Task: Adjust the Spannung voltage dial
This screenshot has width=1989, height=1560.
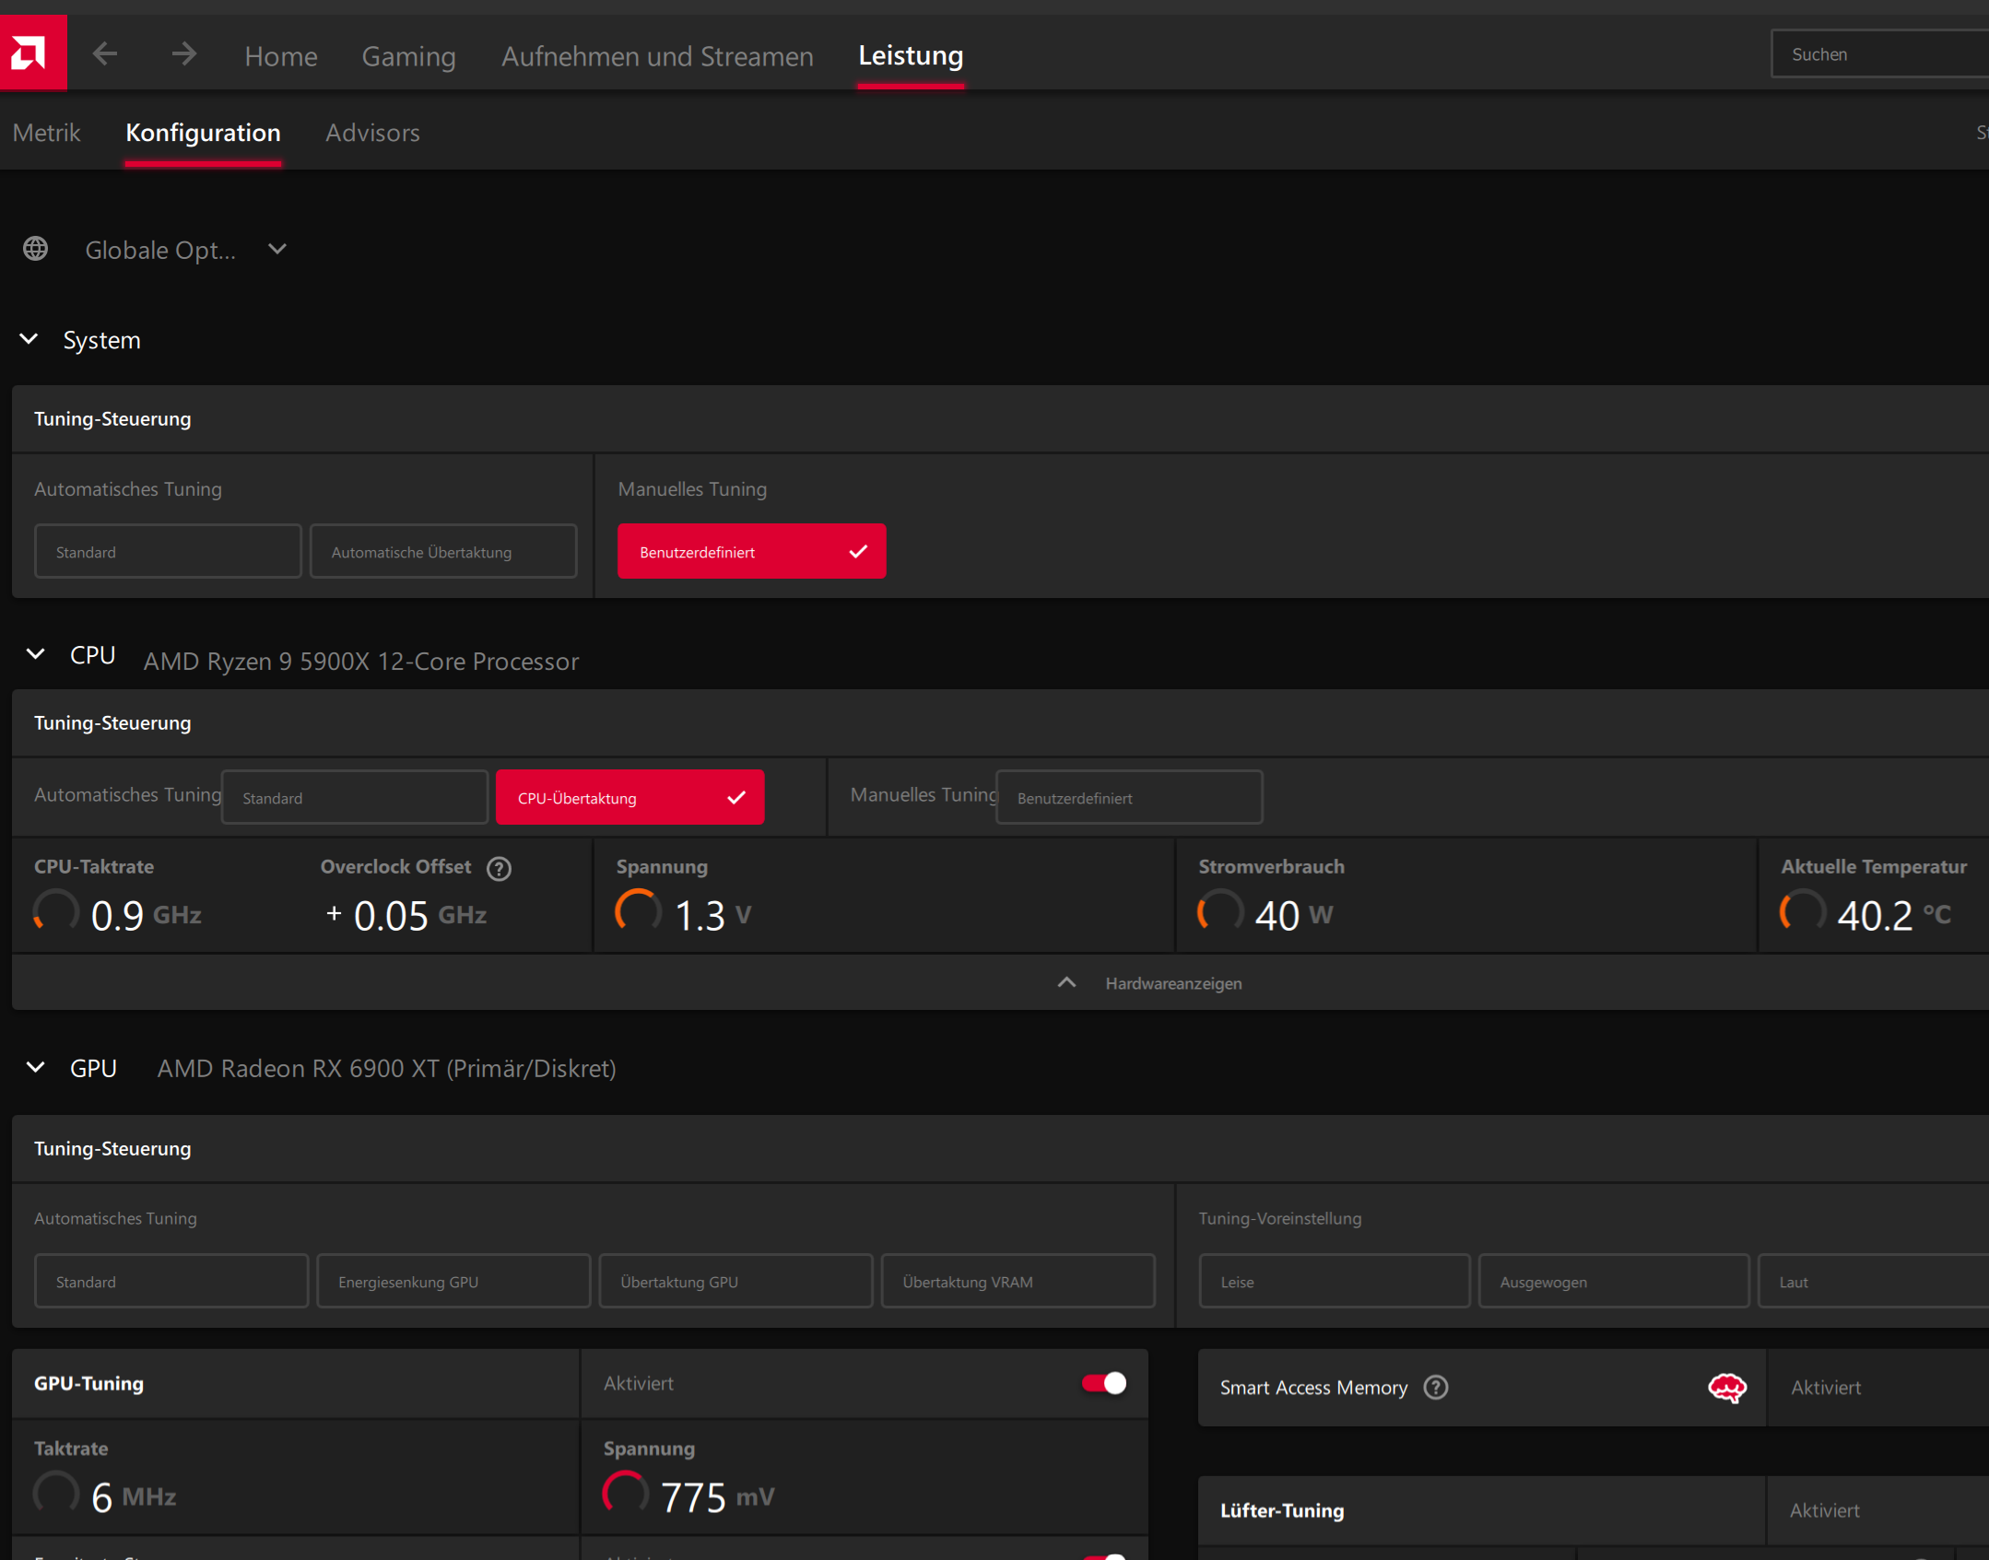Action: click(636, 911)
